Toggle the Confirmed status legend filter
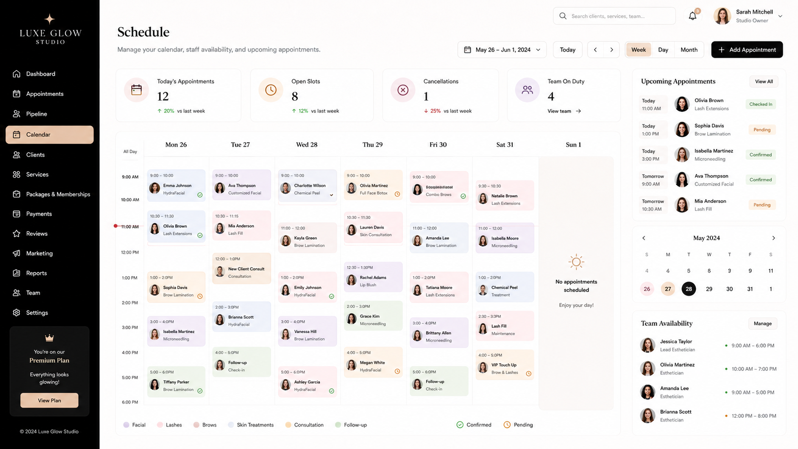This screenshot has height=449, width=798. tap(474, 425)
